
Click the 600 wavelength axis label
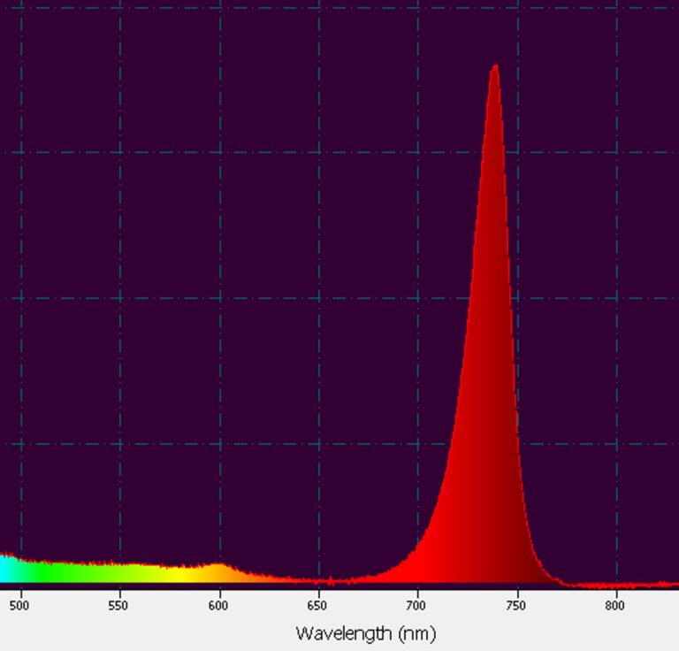coord(218,605)
